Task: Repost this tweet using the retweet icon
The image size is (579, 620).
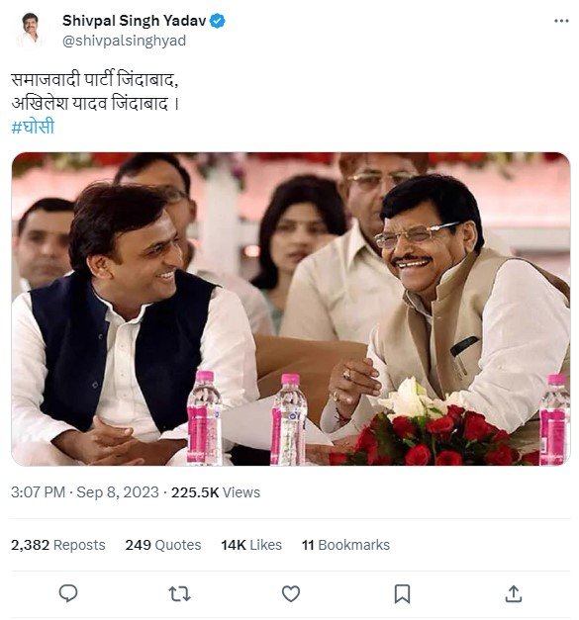Action: [180, 594]
